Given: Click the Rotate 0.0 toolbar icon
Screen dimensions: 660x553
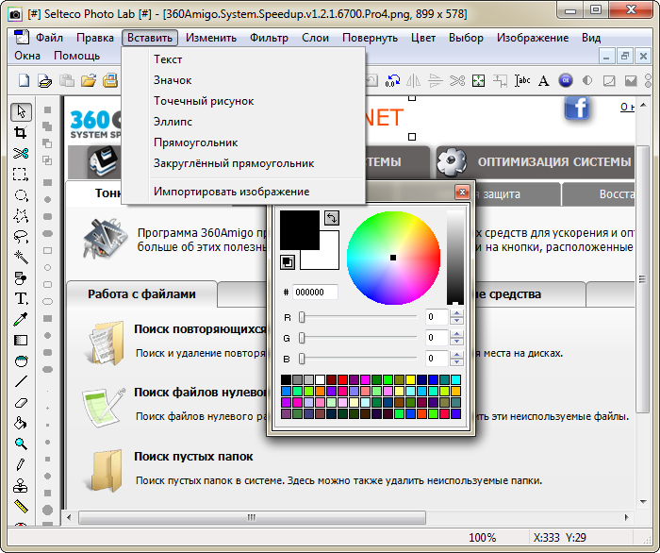Looking at the screenshot, I should click(x=392, y=80).
